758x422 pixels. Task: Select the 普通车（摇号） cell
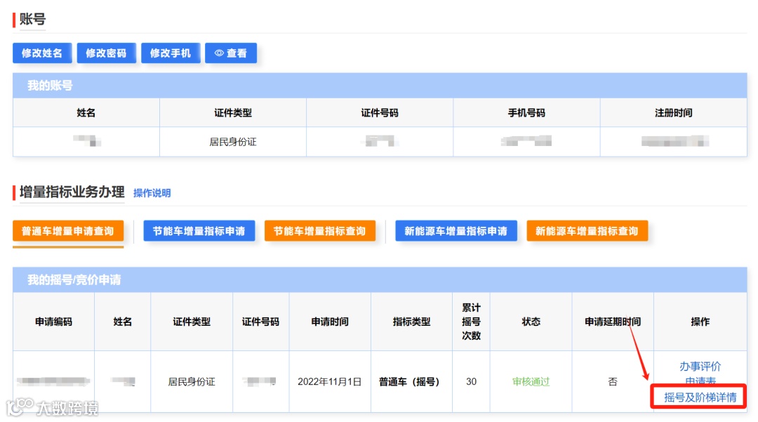click(411, 382)
